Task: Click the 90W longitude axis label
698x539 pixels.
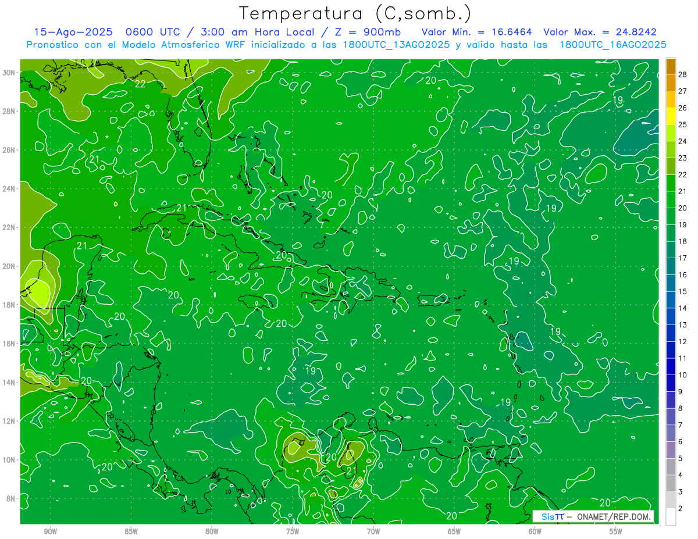Action: click(x=50, y=533)
